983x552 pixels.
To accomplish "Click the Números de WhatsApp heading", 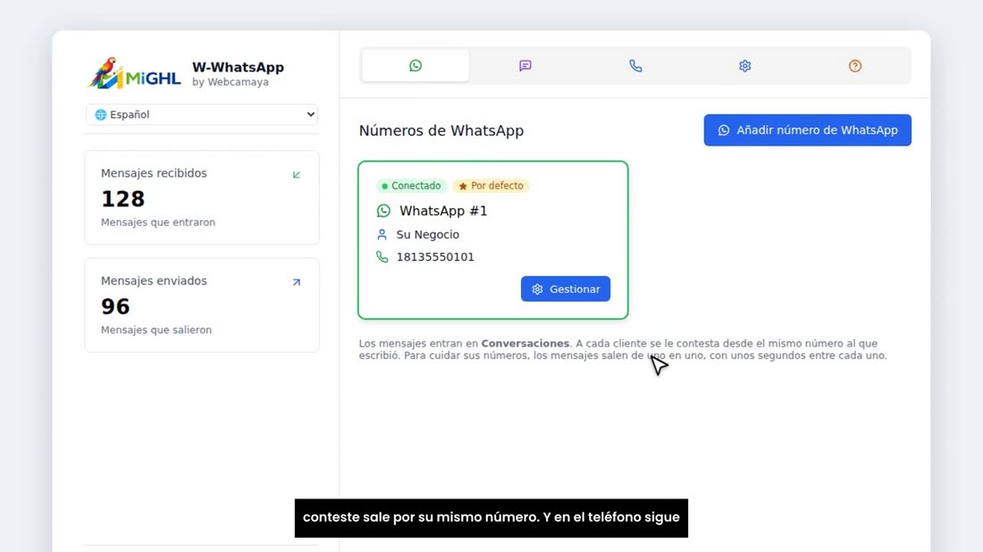I will [x=441, y=130].
